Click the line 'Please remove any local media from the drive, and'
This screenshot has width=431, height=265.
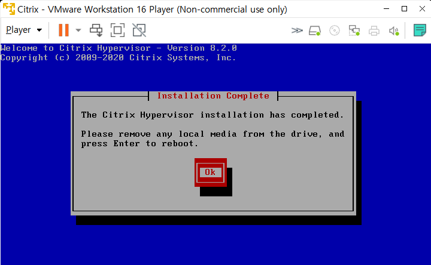(x=213, y=134)
